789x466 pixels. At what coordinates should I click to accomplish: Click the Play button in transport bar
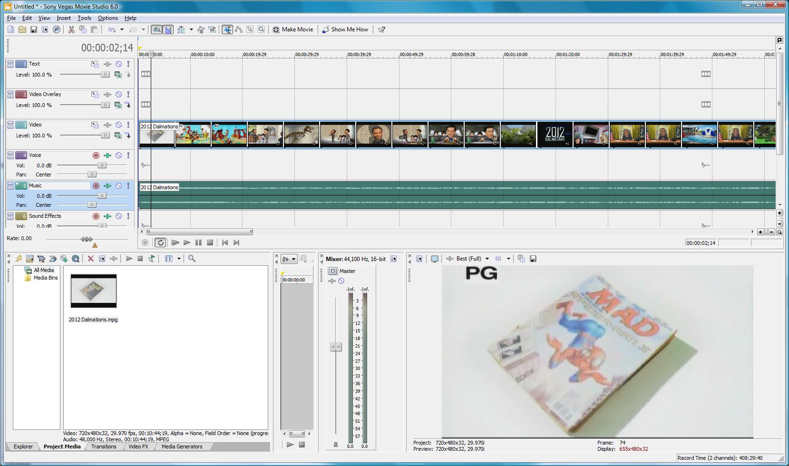(x=187, y=243)
